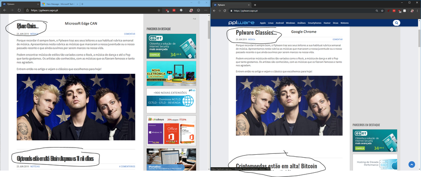The width and height of the screenshot is (421, 177).
Task: Open the ESET Internet Security ad in Edge
Action: pos(171,46)
